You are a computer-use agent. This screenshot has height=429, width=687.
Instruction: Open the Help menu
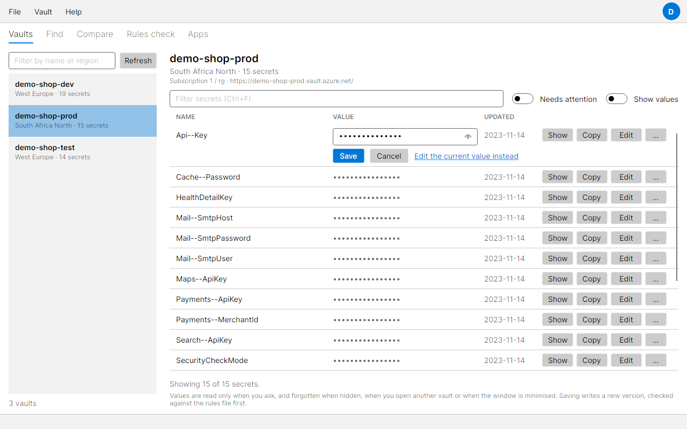74,12
